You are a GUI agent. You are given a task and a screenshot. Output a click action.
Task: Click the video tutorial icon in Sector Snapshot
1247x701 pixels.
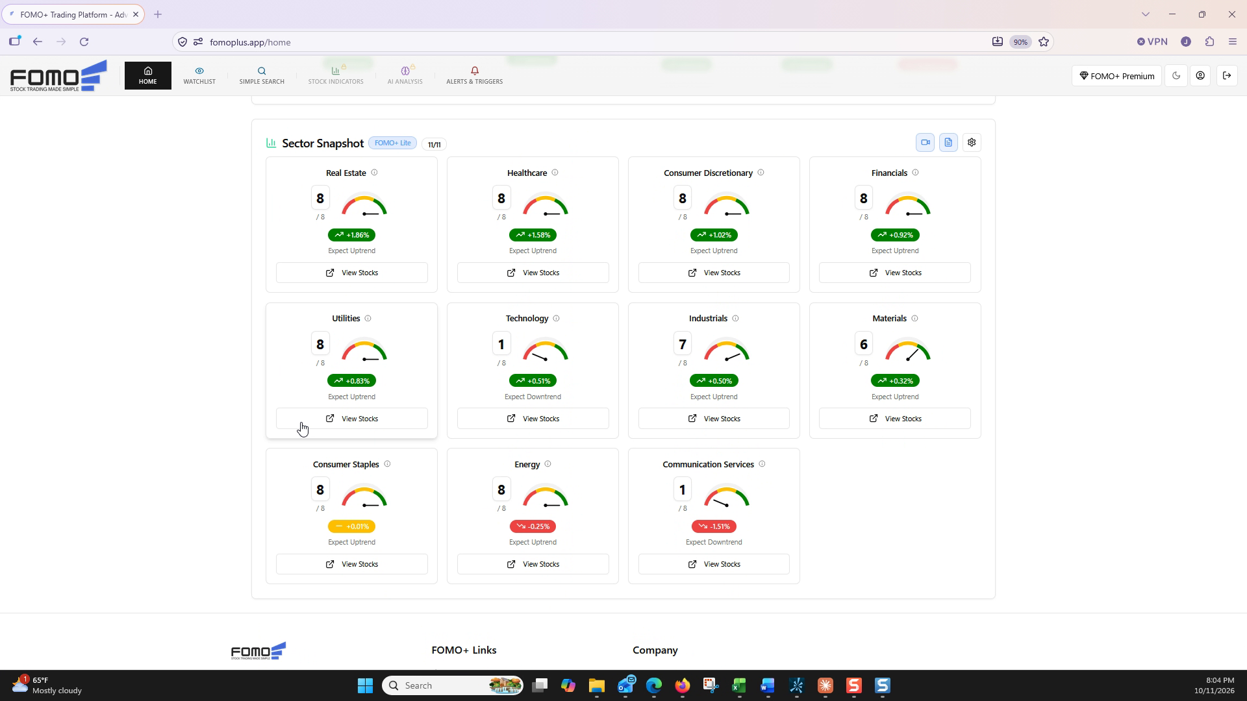tap(925, 143)
